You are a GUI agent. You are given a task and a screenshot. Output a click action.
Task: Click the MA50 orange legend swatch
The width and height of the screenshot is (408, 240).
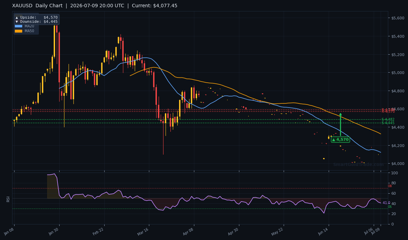click(x=18, y=31)
